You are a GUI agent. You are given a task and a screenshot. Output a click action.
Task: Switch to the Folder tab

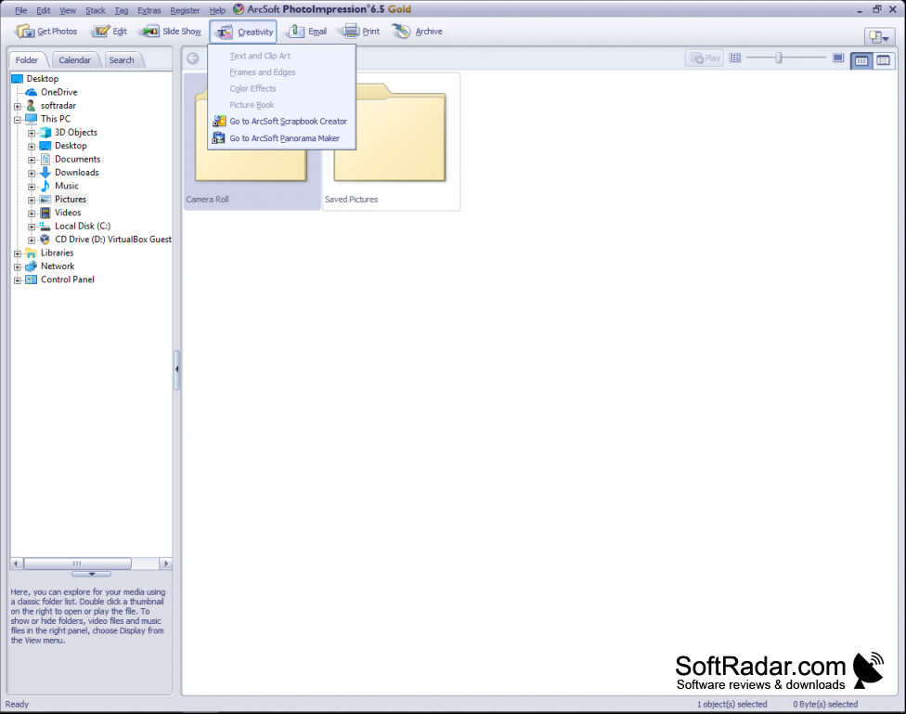(x=27, y=60)
